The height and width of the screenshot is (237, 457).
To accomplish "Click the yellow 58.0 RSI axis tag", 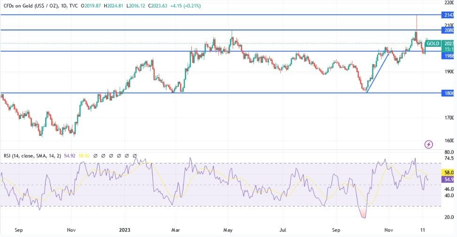I will [448, 172].
